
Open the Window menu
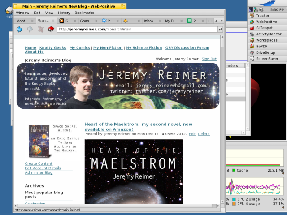(x=22, y=13)
